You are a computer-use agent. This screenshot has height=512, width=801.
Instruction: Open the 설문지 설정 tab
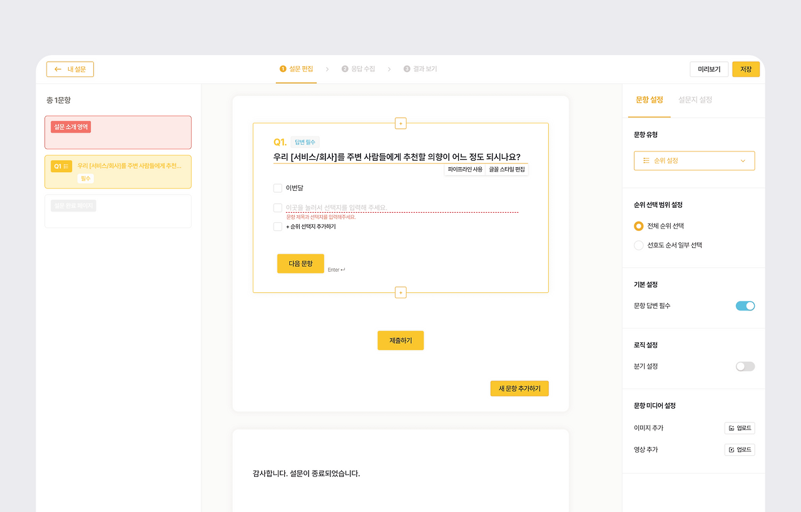click(695, 100)
